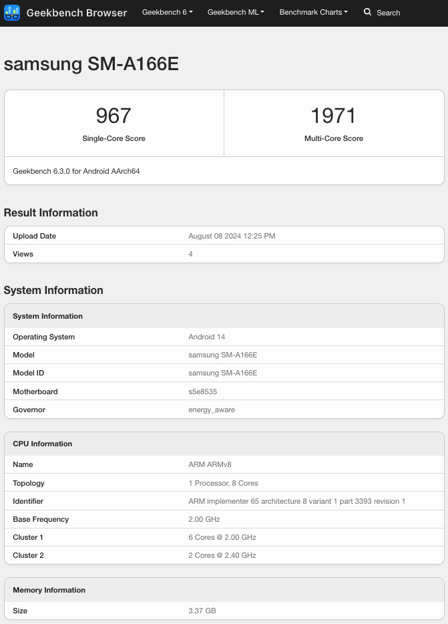
Task: Click the Cluster 2 cores frequency value
Action: pyautogui.click(x=222, y=555)
